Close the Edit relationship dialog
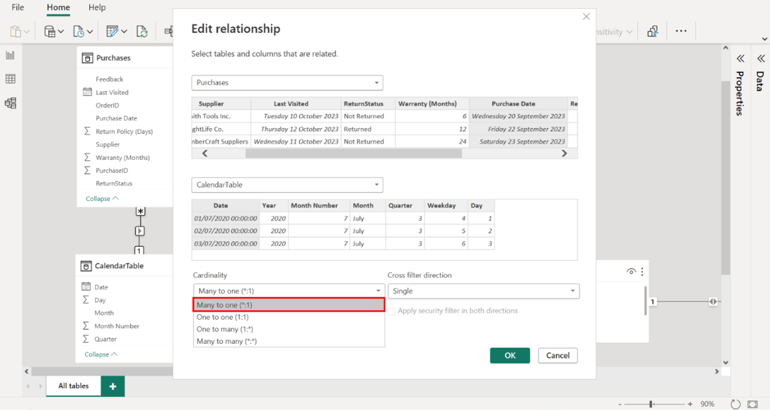The width and height of the screenshot is (770, 410). tap(586, 17)
